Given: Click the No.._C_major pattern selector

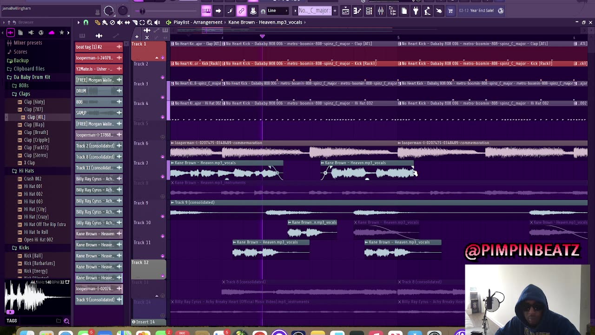Looking at the screenshot, I should [x=314, y=11].
